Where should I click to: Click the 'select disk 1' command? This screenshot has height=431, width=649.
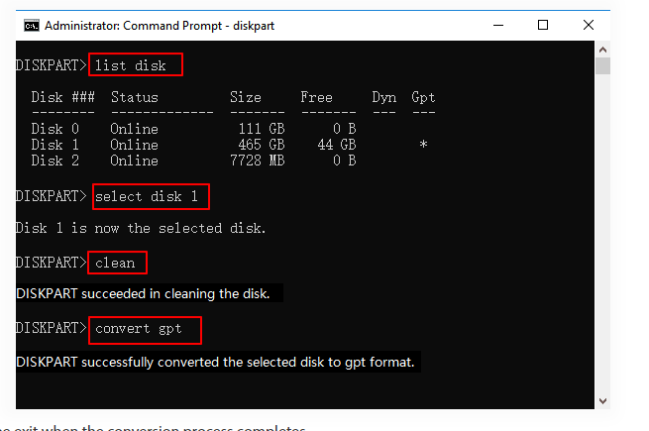tap(147, 196)
